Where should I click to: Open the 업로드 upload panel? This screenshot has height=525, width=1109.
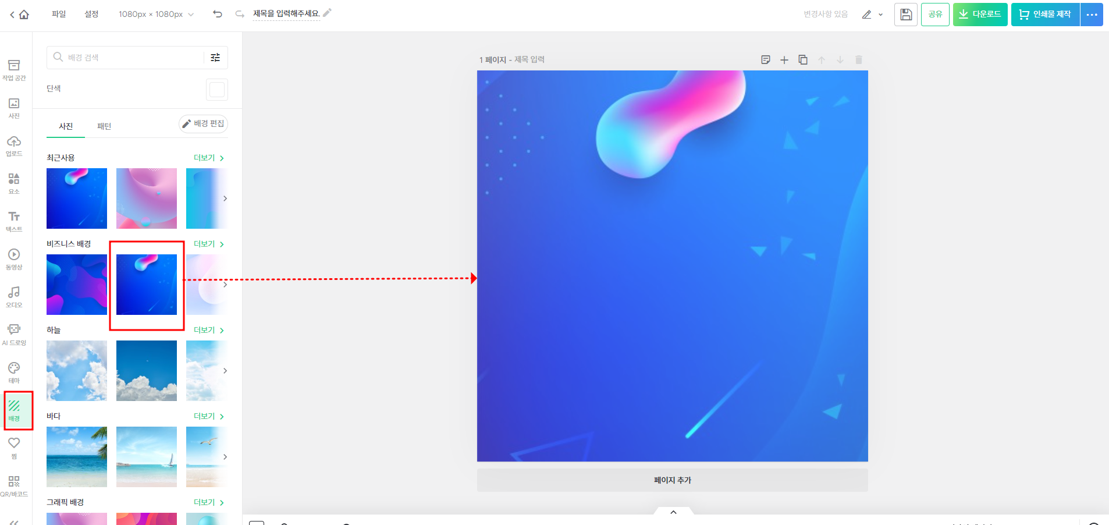coord(14,146)
